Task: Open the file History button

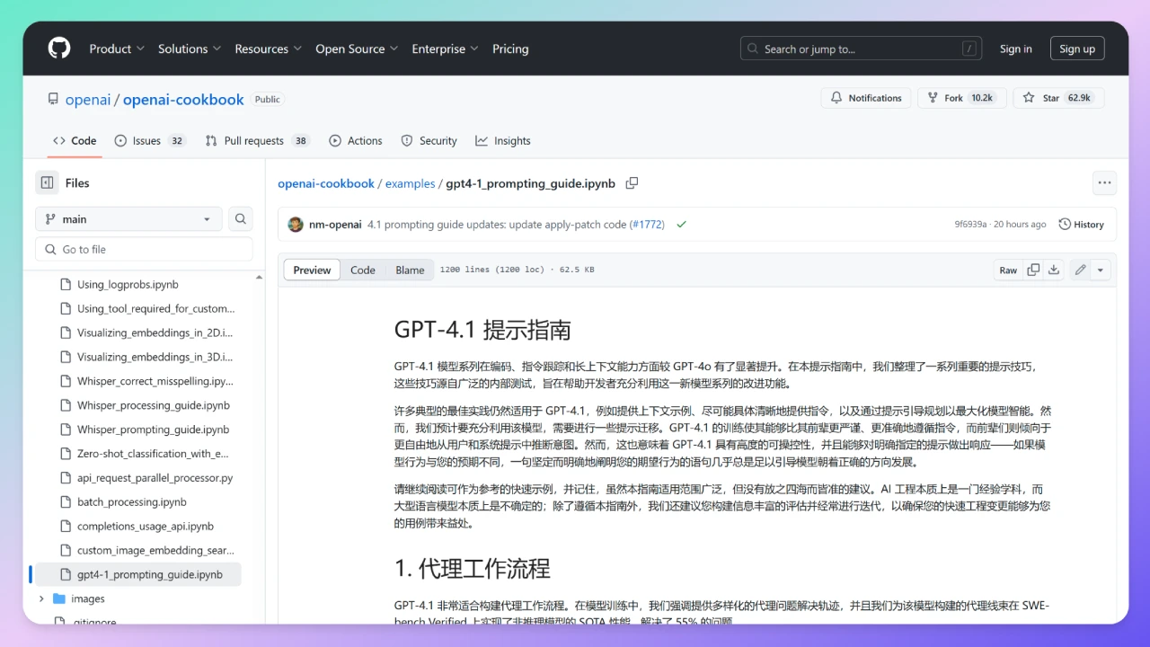Action: [x=1082, y=225]
